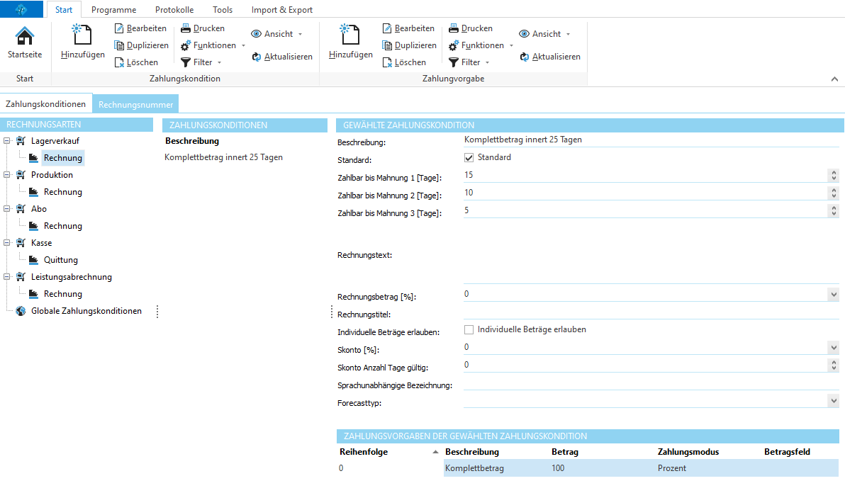This screenshot has width=845, height=493.
Task: Sort by the Reihenfolge column header
Action: pyautogui.click(x=364, y=452)
